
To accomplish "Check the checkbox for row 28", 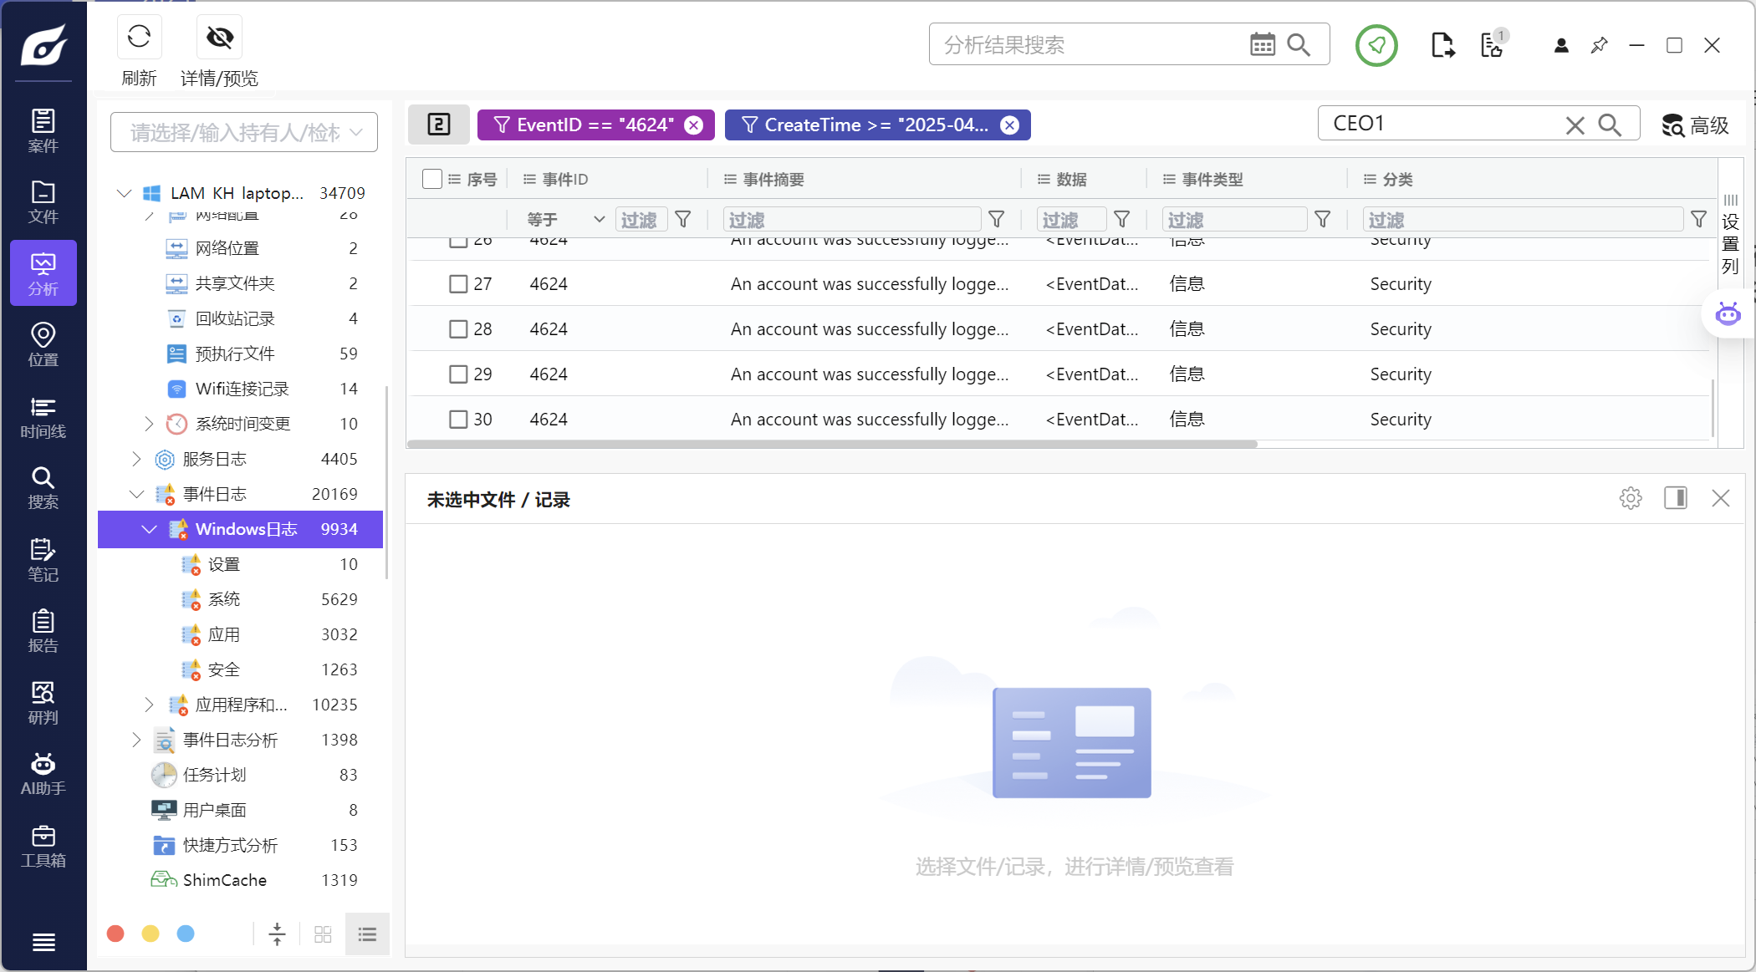I will coord(458,329).
